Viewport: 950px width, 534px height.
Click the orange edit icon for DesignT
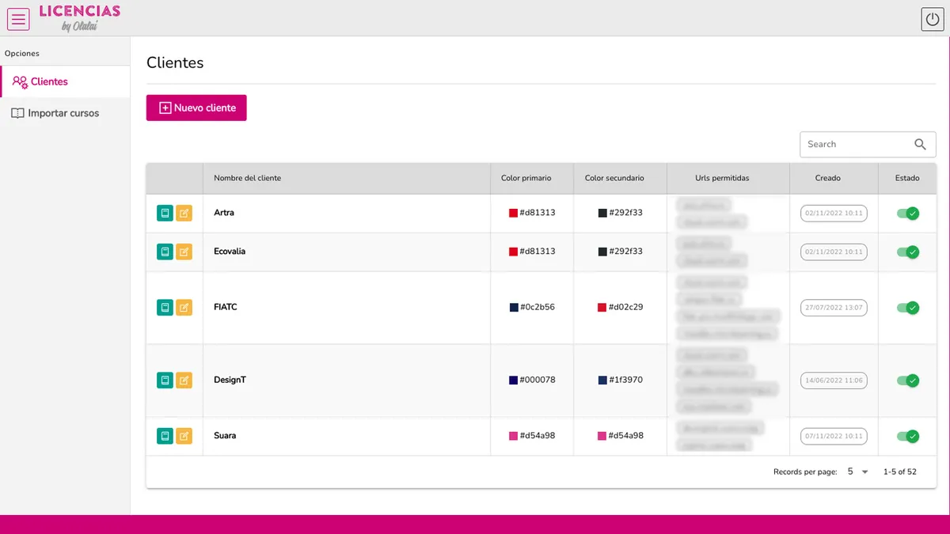point(184,380)
